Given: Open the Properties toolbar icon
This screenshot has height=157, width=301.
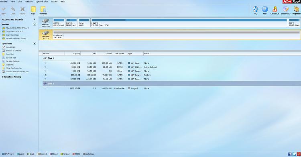Looking at the screenshot, I should 43,10.
